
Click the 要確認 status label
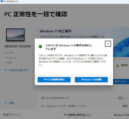coord(124,65)
